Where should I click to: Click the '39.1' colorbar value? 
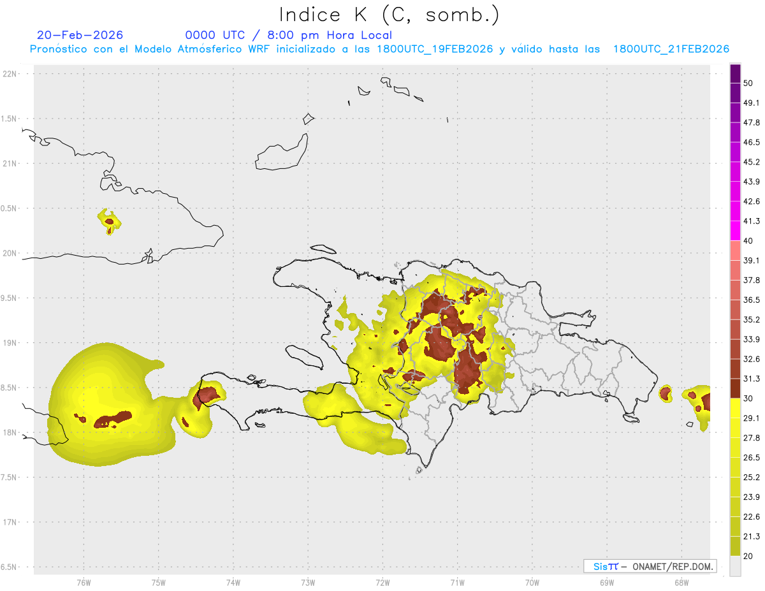(x=752, y=260)
